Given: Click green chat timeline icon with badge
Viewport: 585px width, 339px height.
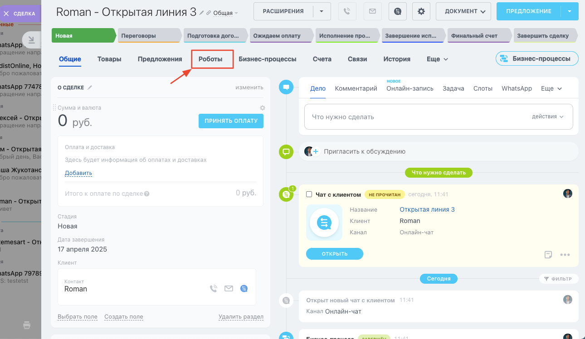Looking at the screenshot, I should coord(286,194).
